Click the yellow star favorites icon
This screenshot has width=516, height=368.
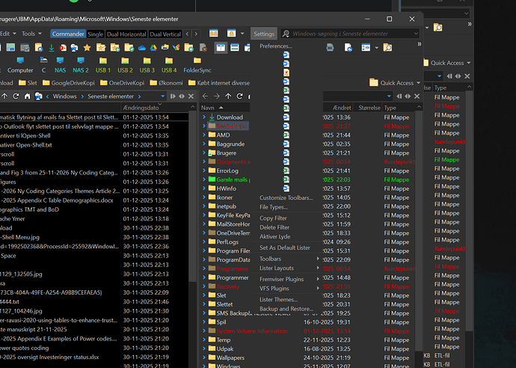pyautogui.click(x=87, y=48)
